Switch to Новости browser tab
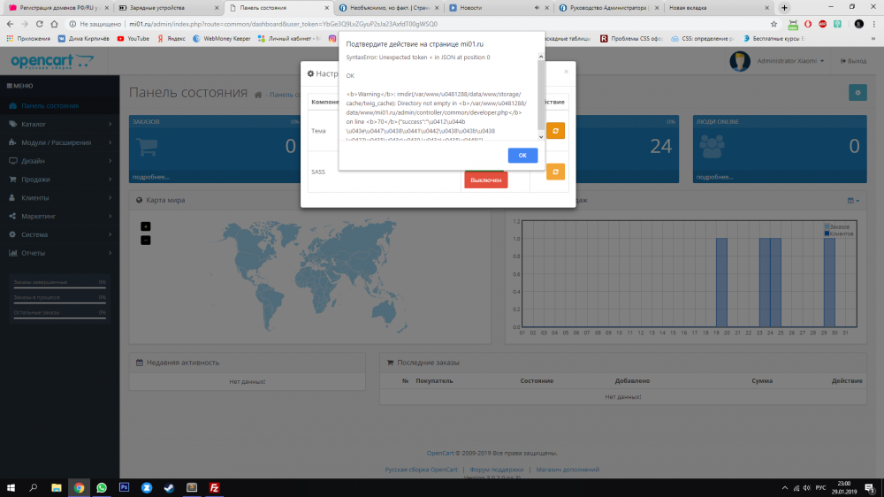The width and height of the screenshot is (884, 497). [497, 8]
